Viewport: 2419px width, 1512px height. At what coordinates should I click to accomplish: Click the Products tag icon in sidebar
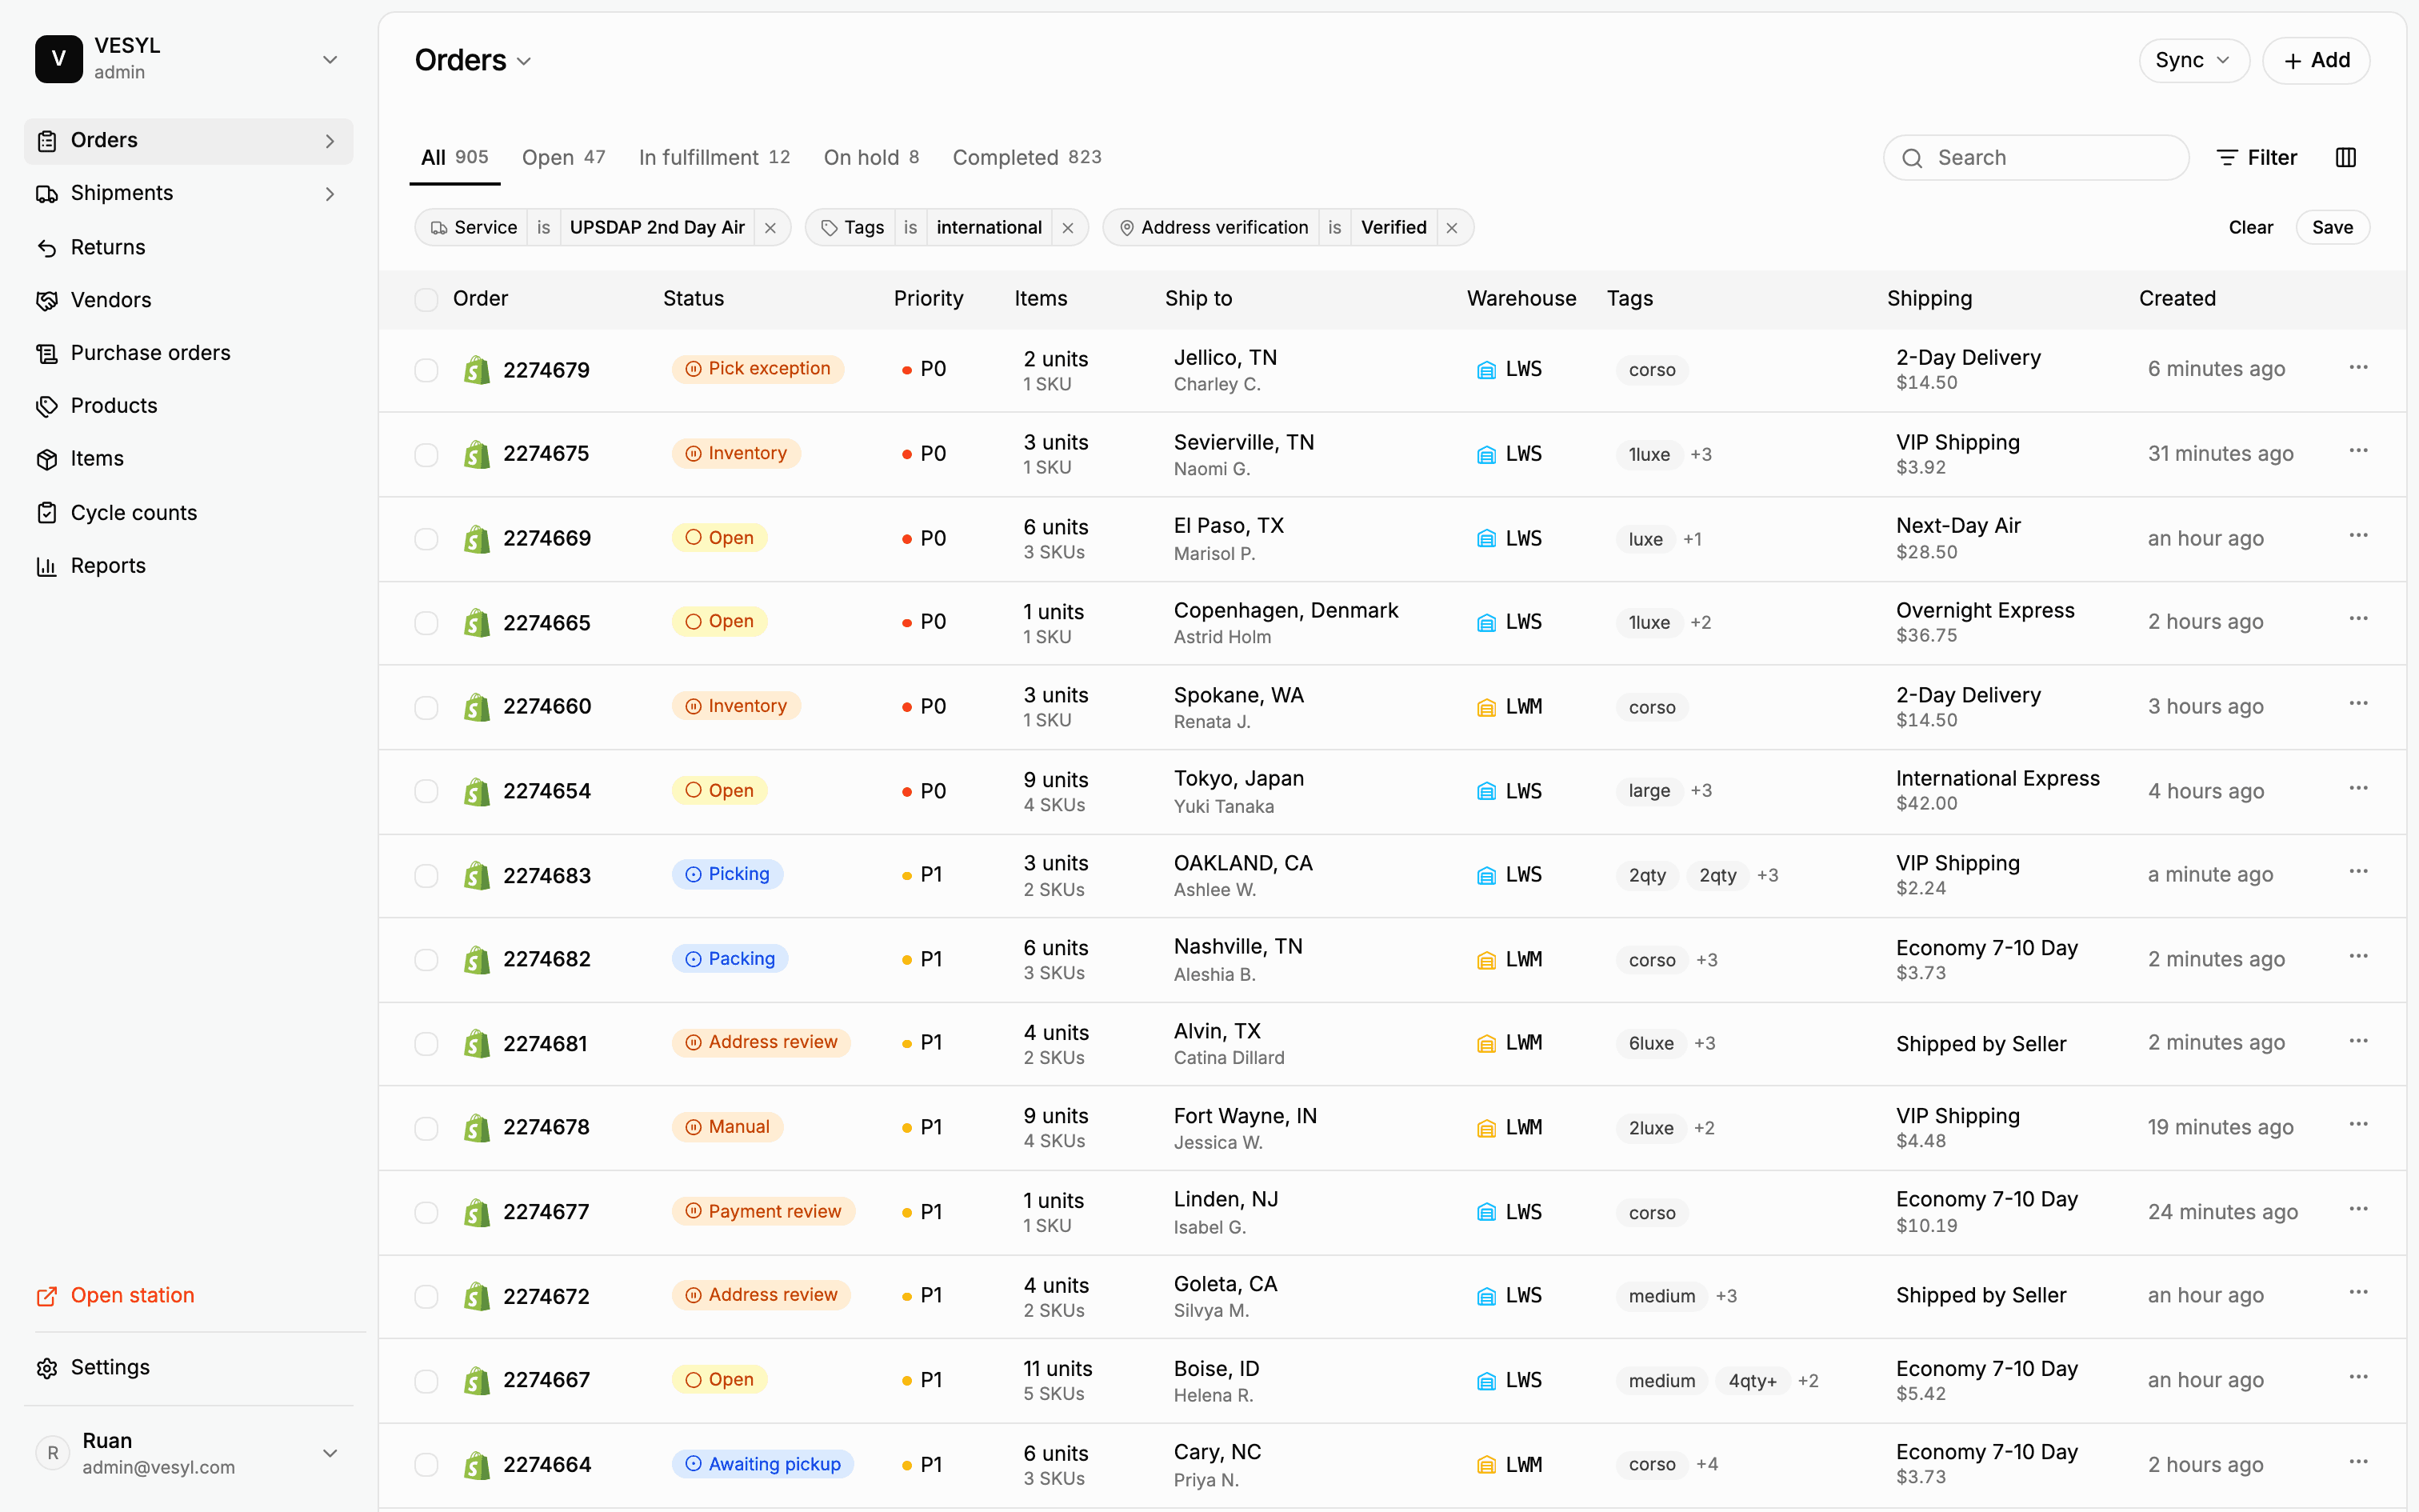[x=47, y=406]
